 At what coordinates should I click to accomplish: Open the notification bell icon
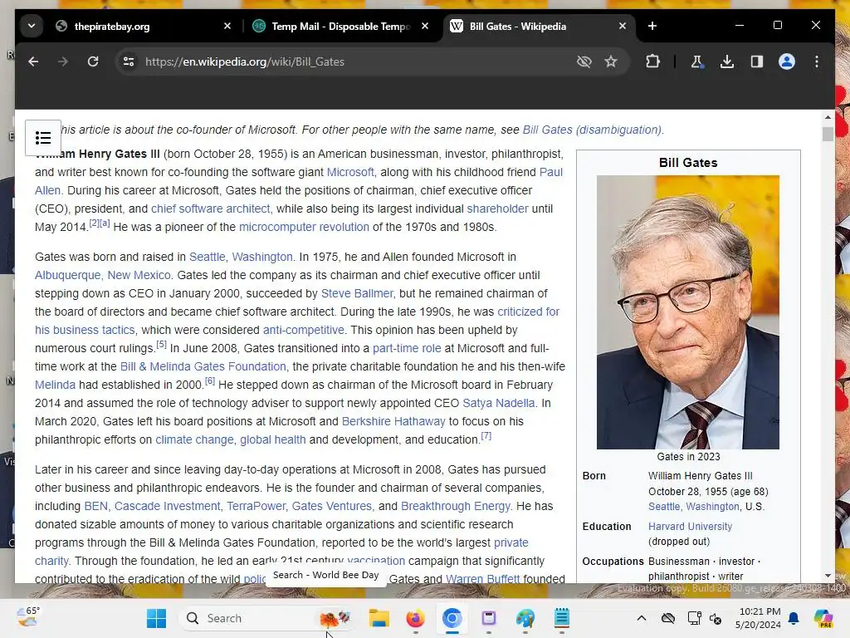coord(794,618)
